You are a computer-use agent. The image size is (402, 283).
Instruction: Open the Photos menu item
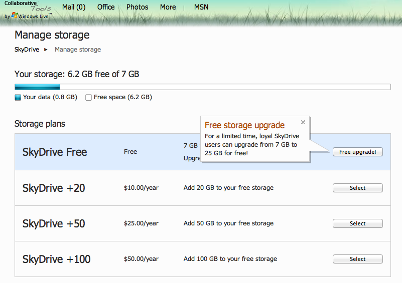coord(137,7)
